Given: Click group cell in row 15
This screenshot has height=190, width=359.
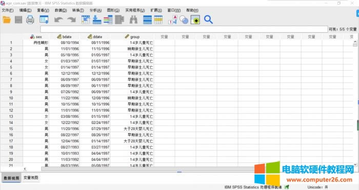Looking at the screenshot, I should 132,129.
